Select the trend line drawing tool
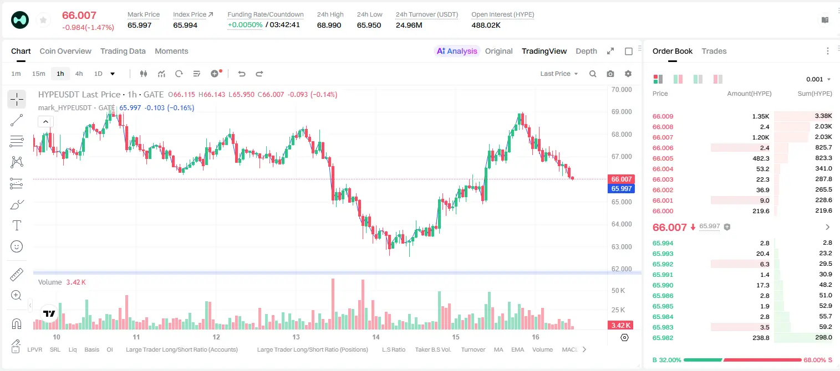This screenshot has height=371, width=840. [x=17, y=120]
